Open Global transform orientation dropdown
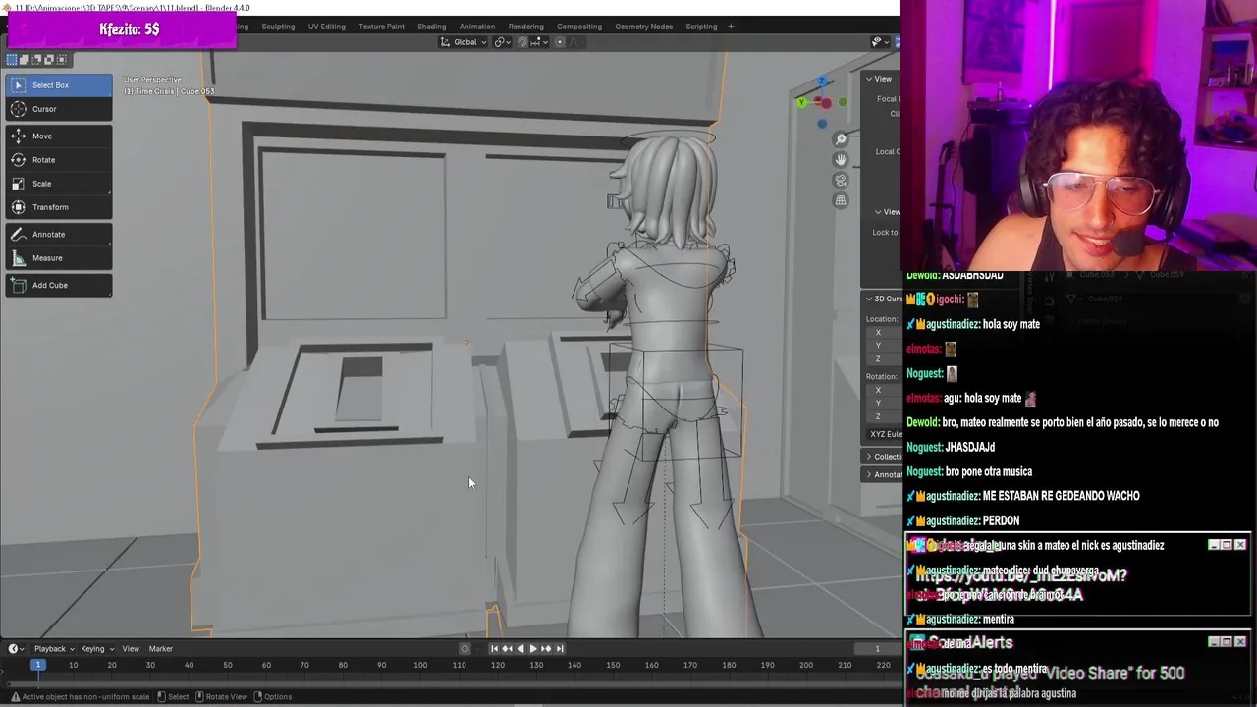 point(464,42)
